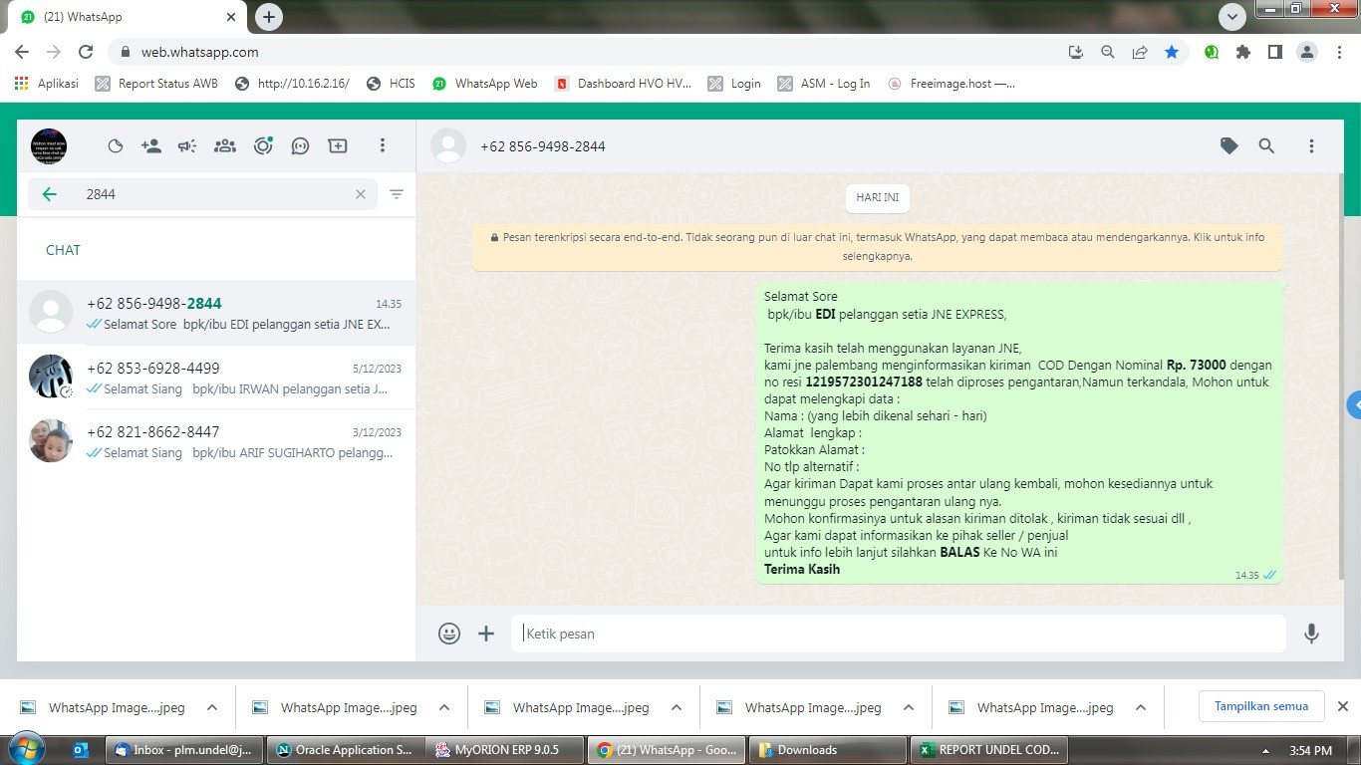Expand last WhatsApp Image download chevron
The image size is (1361, 765).
click(1141, 708)
